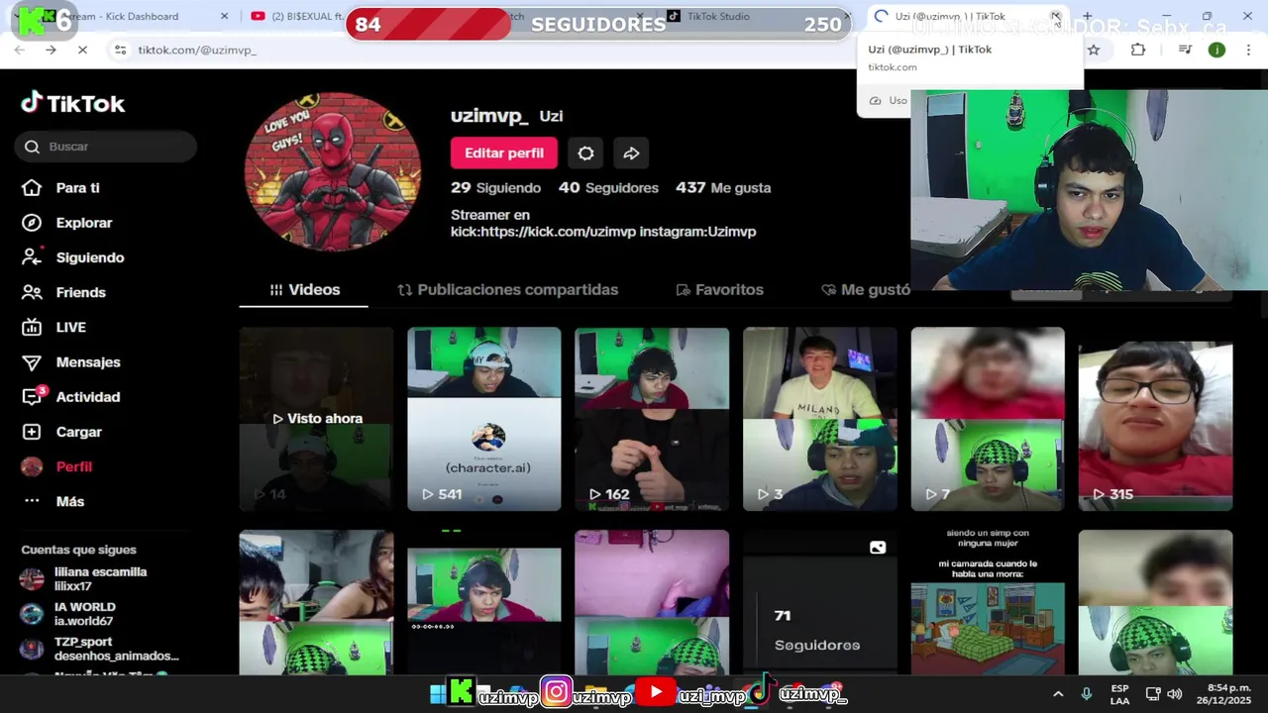View the 40 Seguidores list
This screenshot has width=1268, height=713.
[x=608, y=187]
